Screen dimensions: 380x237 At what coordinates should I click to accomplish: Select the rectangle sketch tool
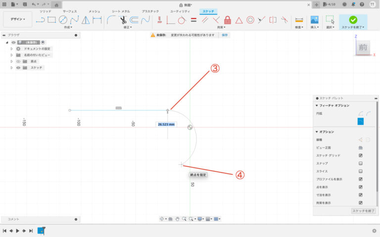[51, 20]
